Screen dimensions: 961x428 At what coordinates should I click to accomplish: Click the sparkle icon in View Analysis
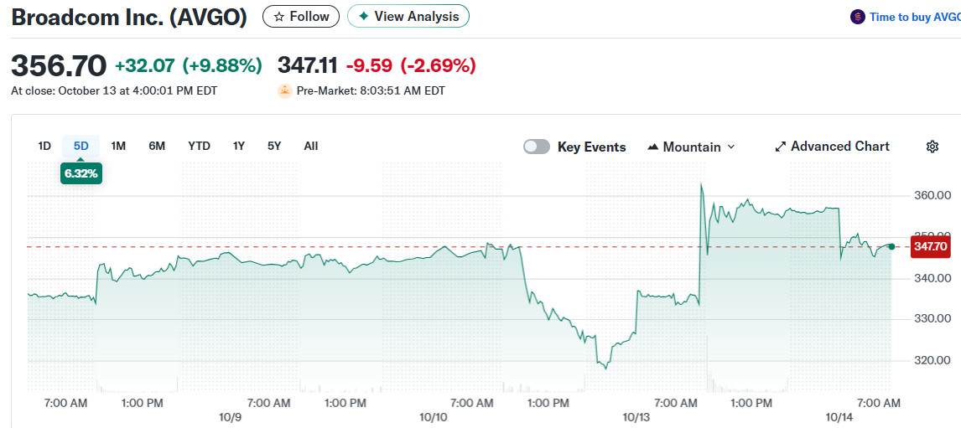click(x=364, y=17)
